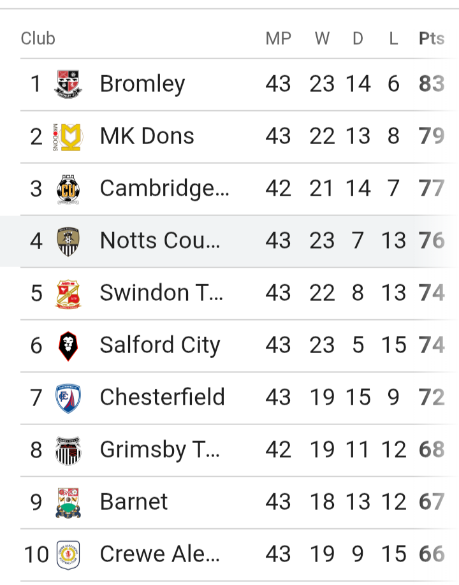Select the Salford City team name
459x585 pixels.
(159, 345)
